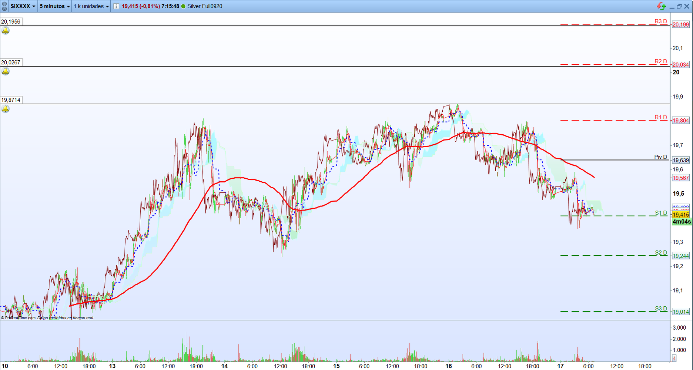The height and width of the screenshot is (370, 693).
Task: Click the R3 D pivot label
Action: click(x=660, y=21)
